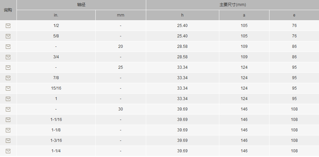This screenshot has height=157, width=319.
Task: Click envelope icon for 25 mm shaft row
Action: coord(8,67)
